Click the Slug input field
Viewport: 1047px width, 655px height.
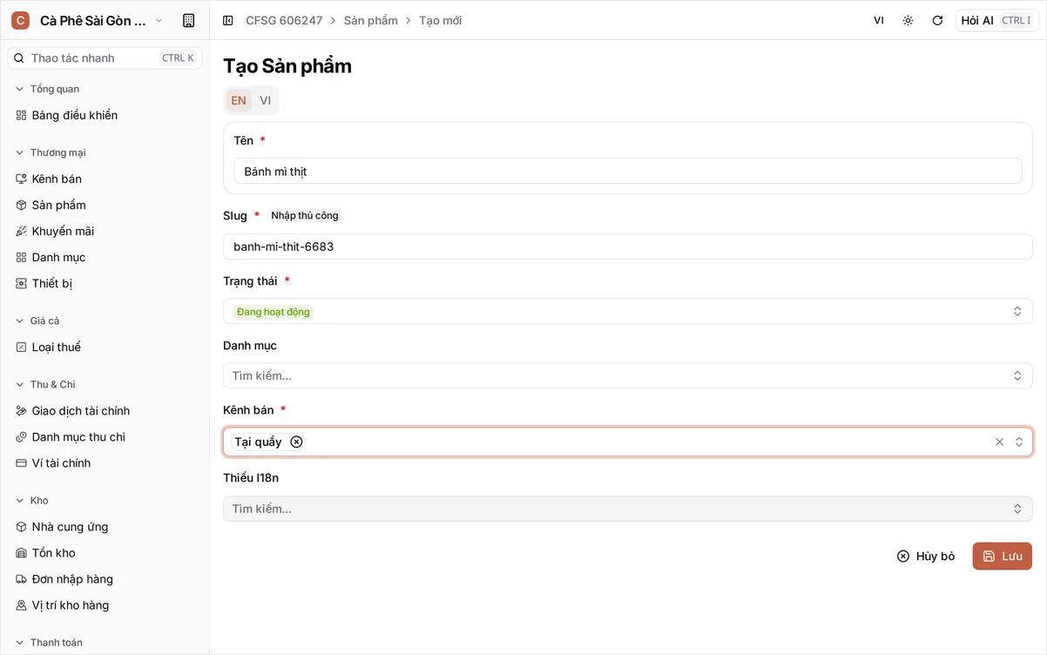627,246
